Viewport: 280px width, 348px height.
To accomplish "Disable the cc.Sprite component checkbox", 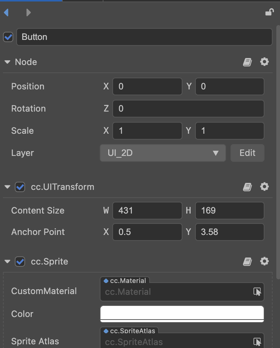I will coord(20,262).
